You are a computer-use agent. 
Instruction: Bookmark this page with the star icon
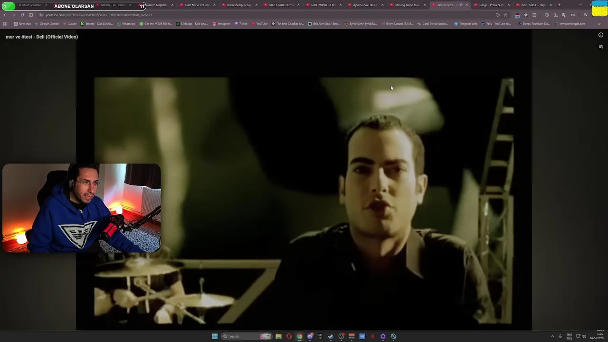pyautogui.click(x=505, y=15)
